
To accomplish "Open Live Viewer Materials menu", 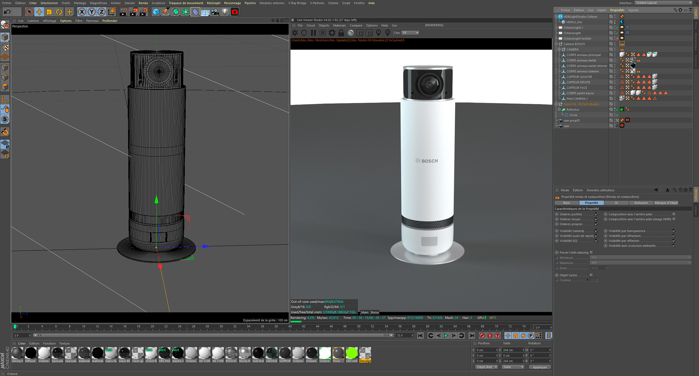I will pyautogui.click(x=339, y=26).
